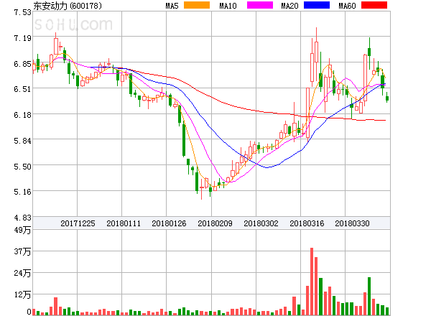The image size is (431, 316).
Task: Click the stock title 东安动力 (600178)
Action: (68, 6)
